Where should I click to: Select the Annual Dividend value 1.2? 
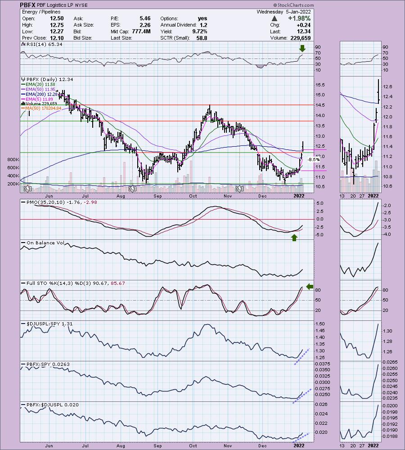203,25
